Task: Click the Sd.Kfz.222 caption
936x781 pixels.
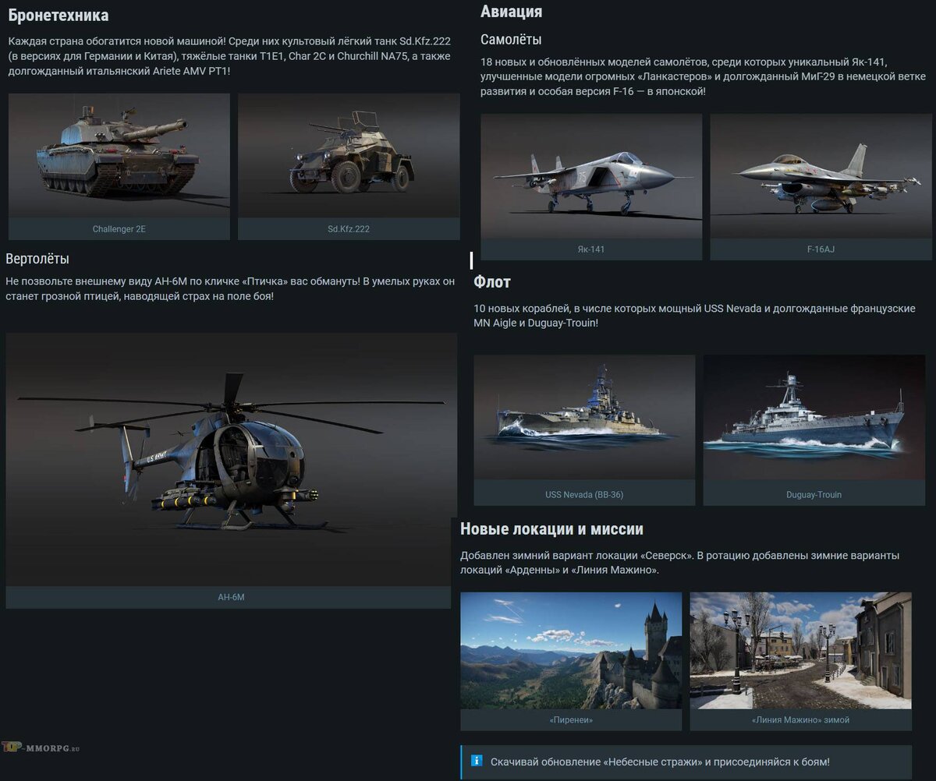Action: 349,229
